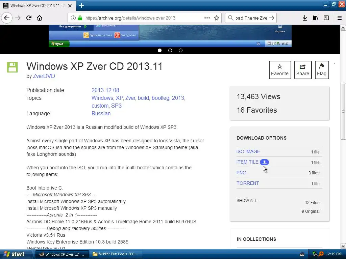Open the keyboard icon in the system tray

pyautogui.click(x=302, y=254)
